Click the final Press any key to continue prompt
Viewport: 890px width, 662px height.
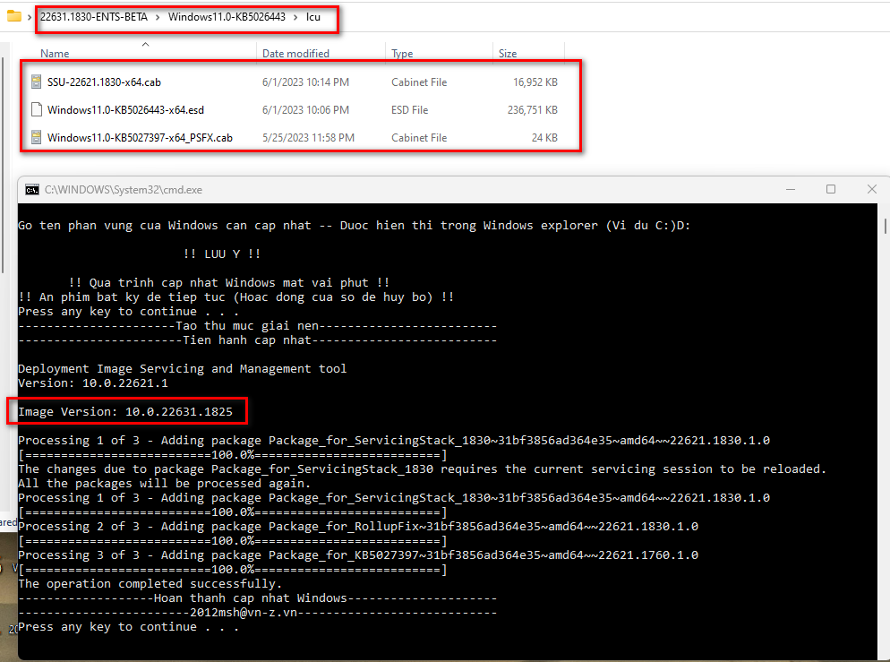point(128,627)
